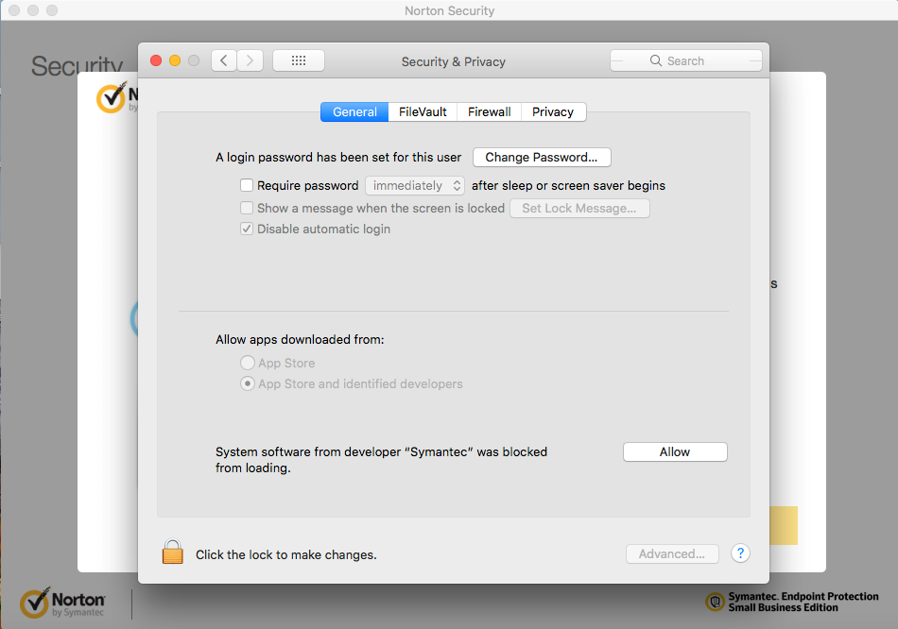Viewport: 898px width, 629px height.
Task: Select the App Store radio button
Action: (248, 363)
